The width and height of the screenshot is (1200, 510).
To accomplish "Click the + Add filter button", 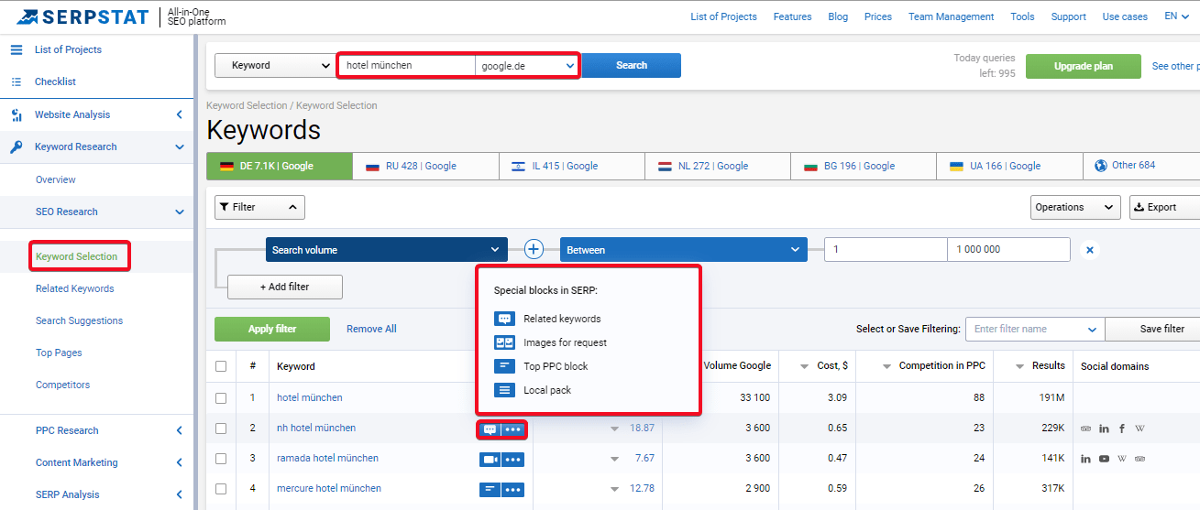I will pos(285,287).
